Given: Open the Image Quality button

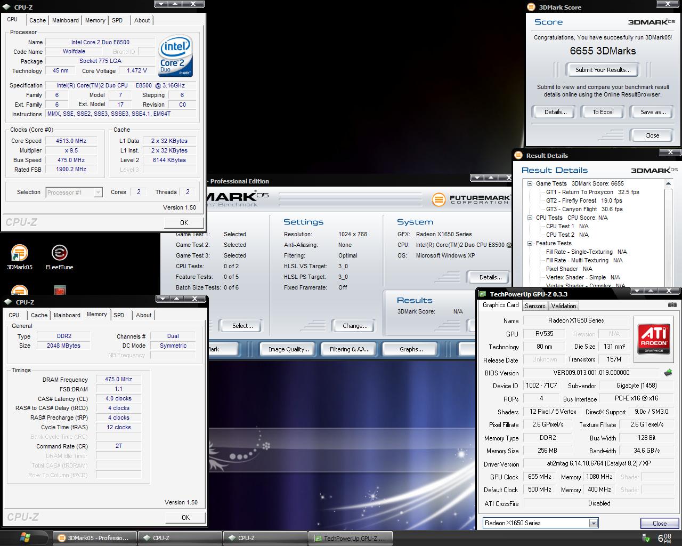Looking at the screenshot, I should click(289, 349).
